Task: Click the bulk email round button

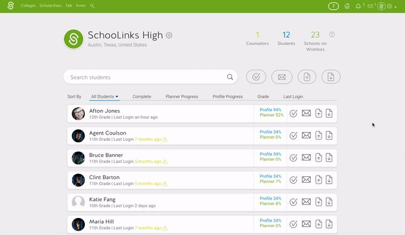Action: pos(282,77)
